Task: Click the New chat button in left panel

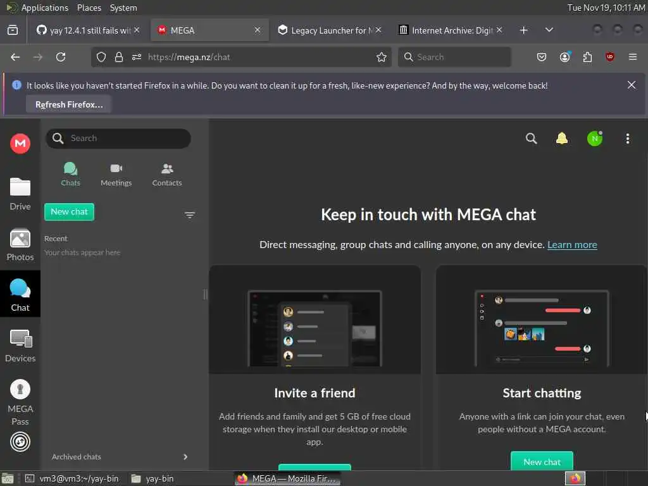Action: [x=70, y=212]
